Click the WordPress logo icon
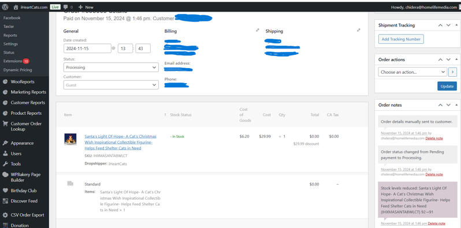 5,7
